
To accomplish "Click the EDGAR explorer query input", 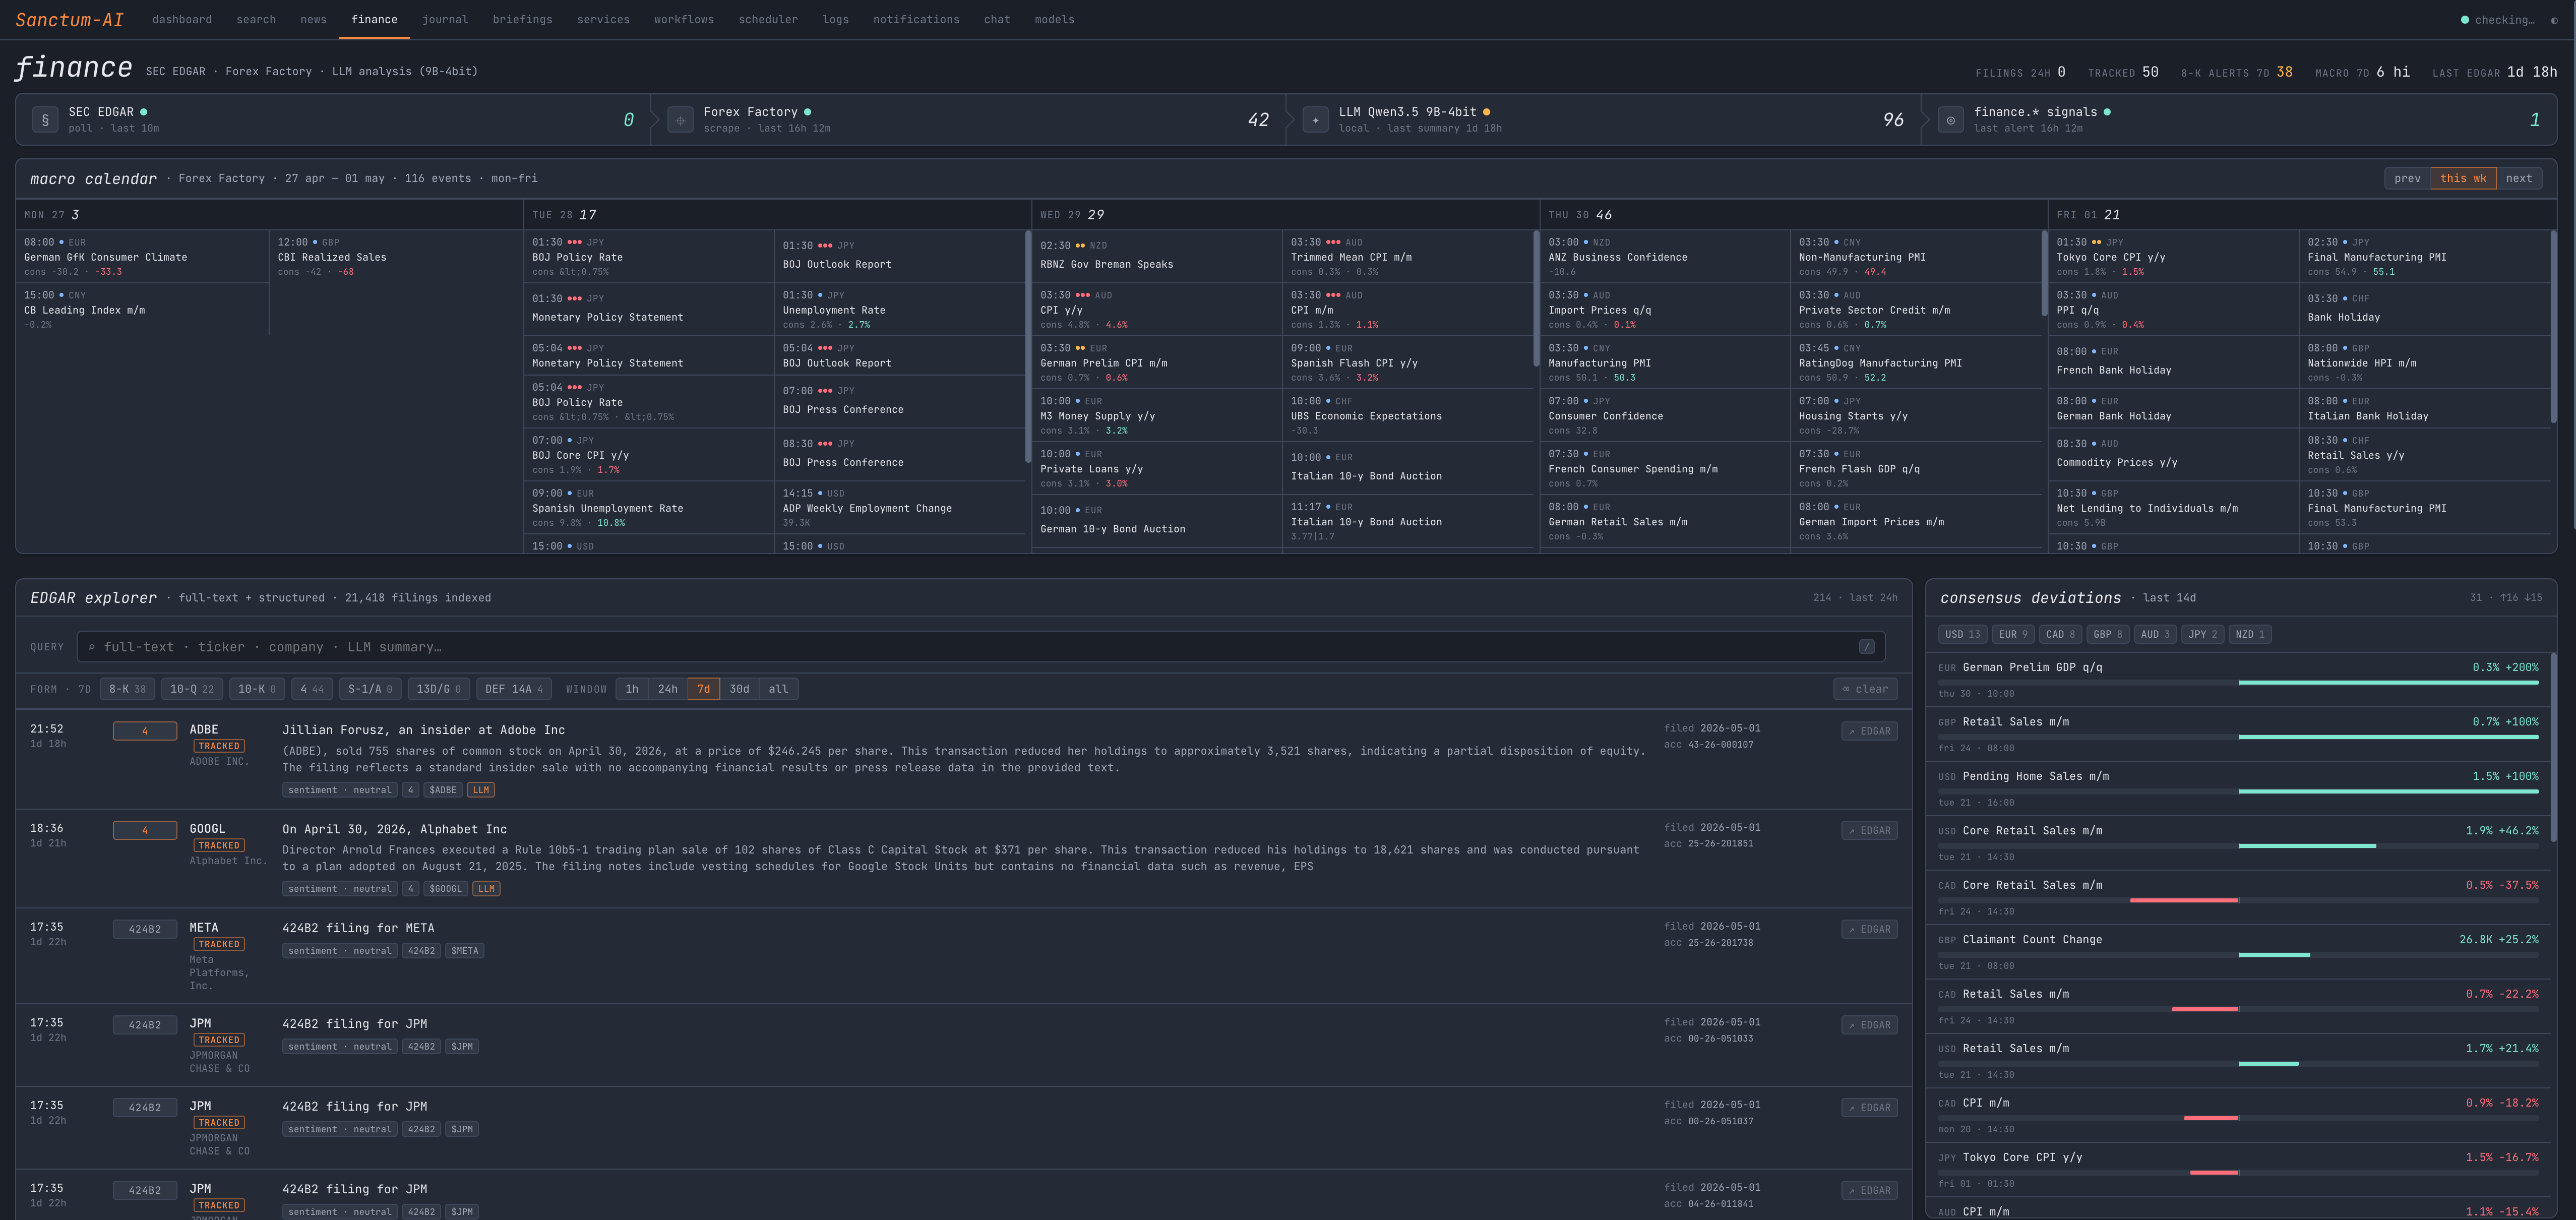I will pyautogui.click(x=981, y=647).
